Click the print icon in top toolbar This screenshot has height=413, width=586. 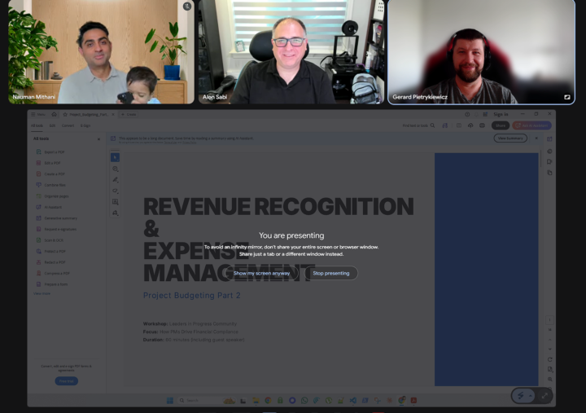[482, 125]
